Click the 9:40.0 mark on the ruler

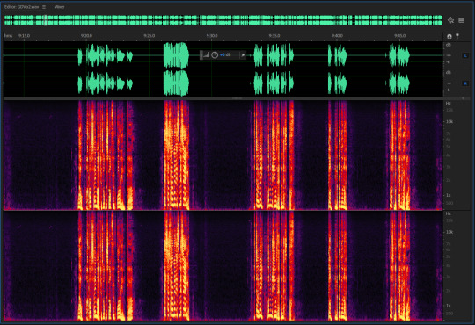point(337,36)
